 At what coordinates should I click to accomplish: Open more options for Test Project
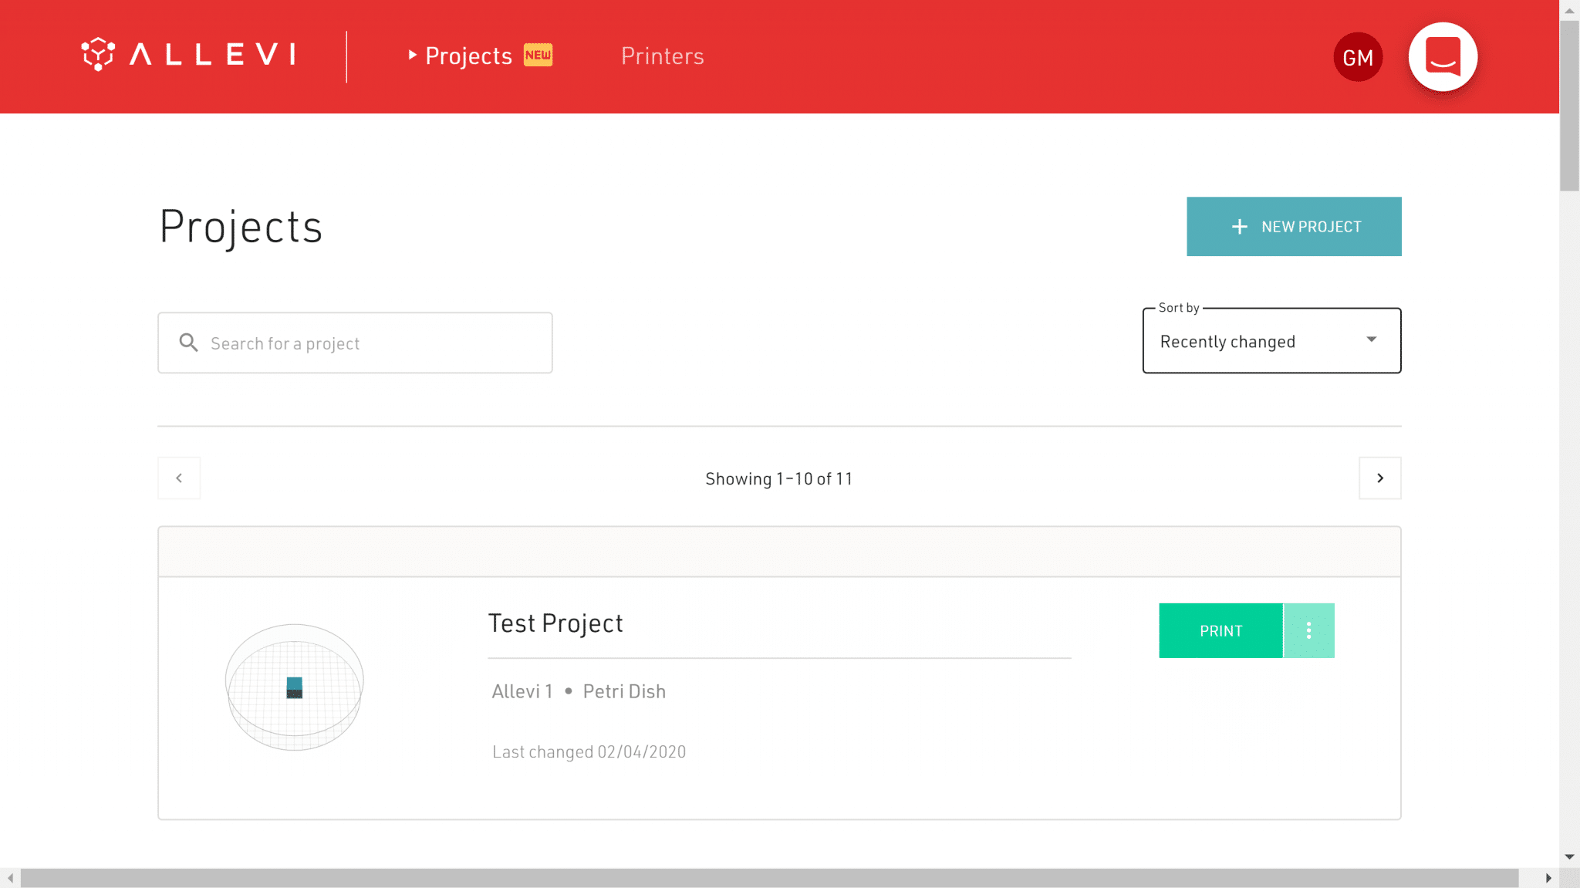tap(1308, 631)
